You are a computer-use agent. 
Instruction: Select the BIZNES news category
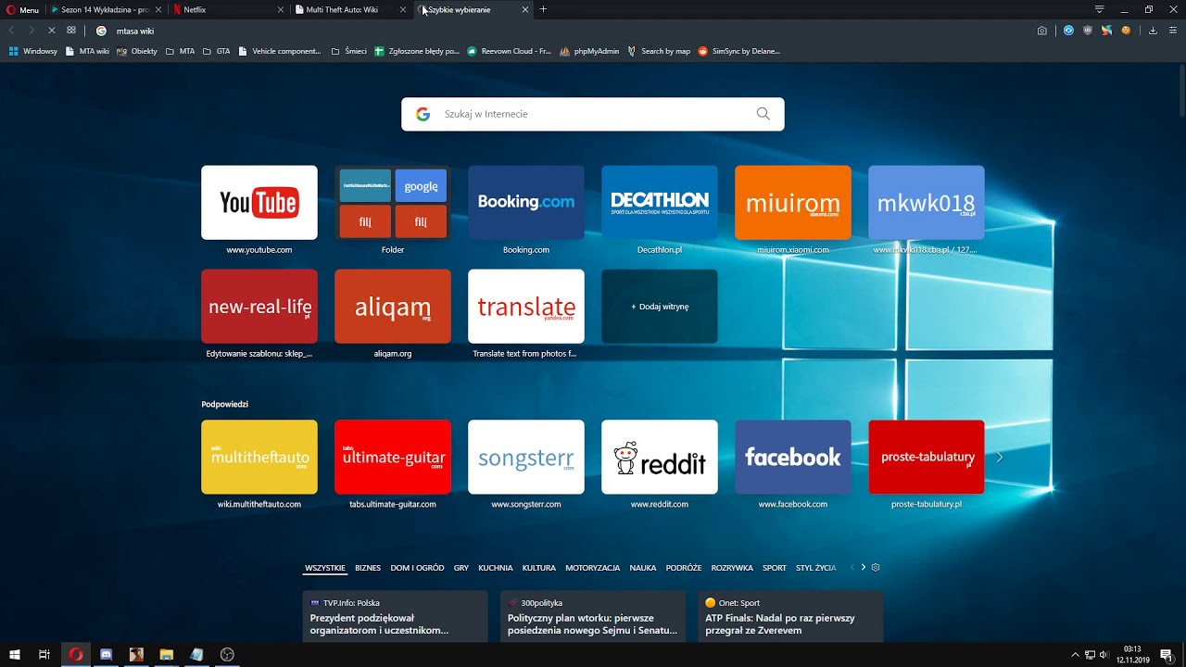(x=368, y=568)
